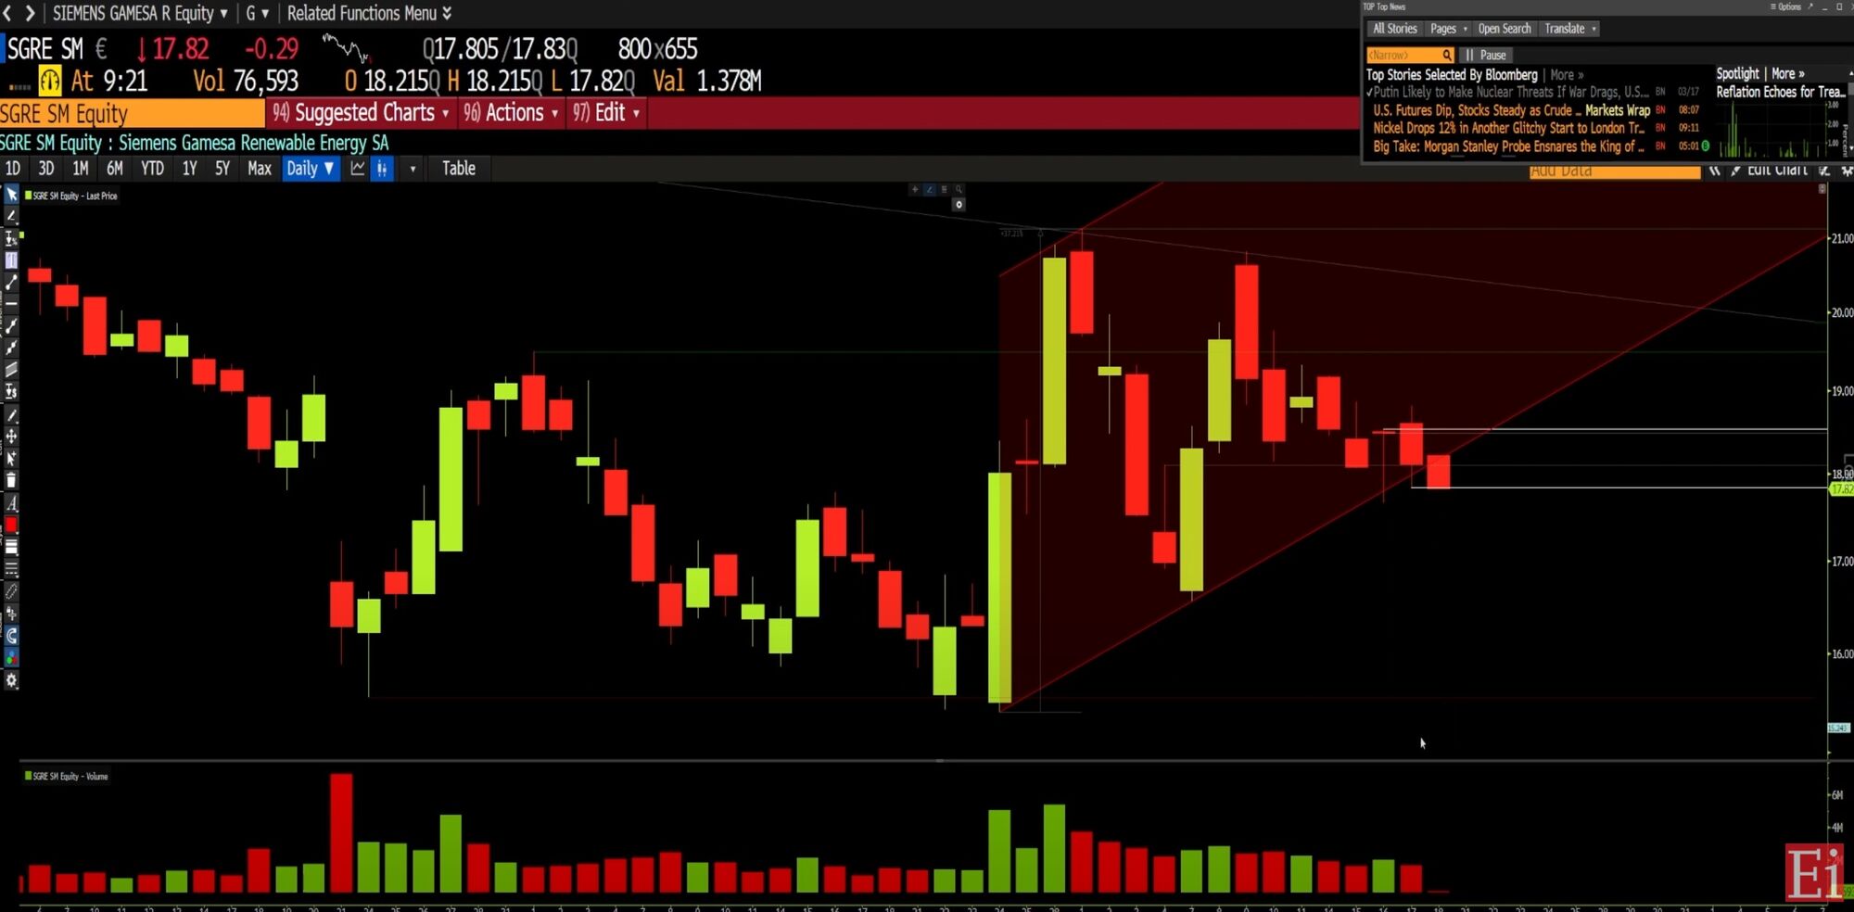Switch to line chart type
Viewport: 1854px width, 912px height.
358,169
